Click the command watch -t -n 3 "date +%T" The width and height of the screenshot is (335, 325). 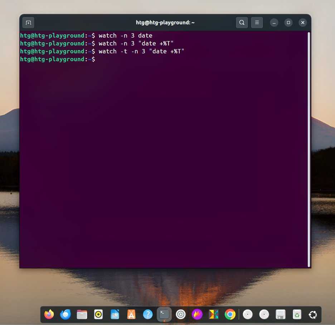coord(141,52)
